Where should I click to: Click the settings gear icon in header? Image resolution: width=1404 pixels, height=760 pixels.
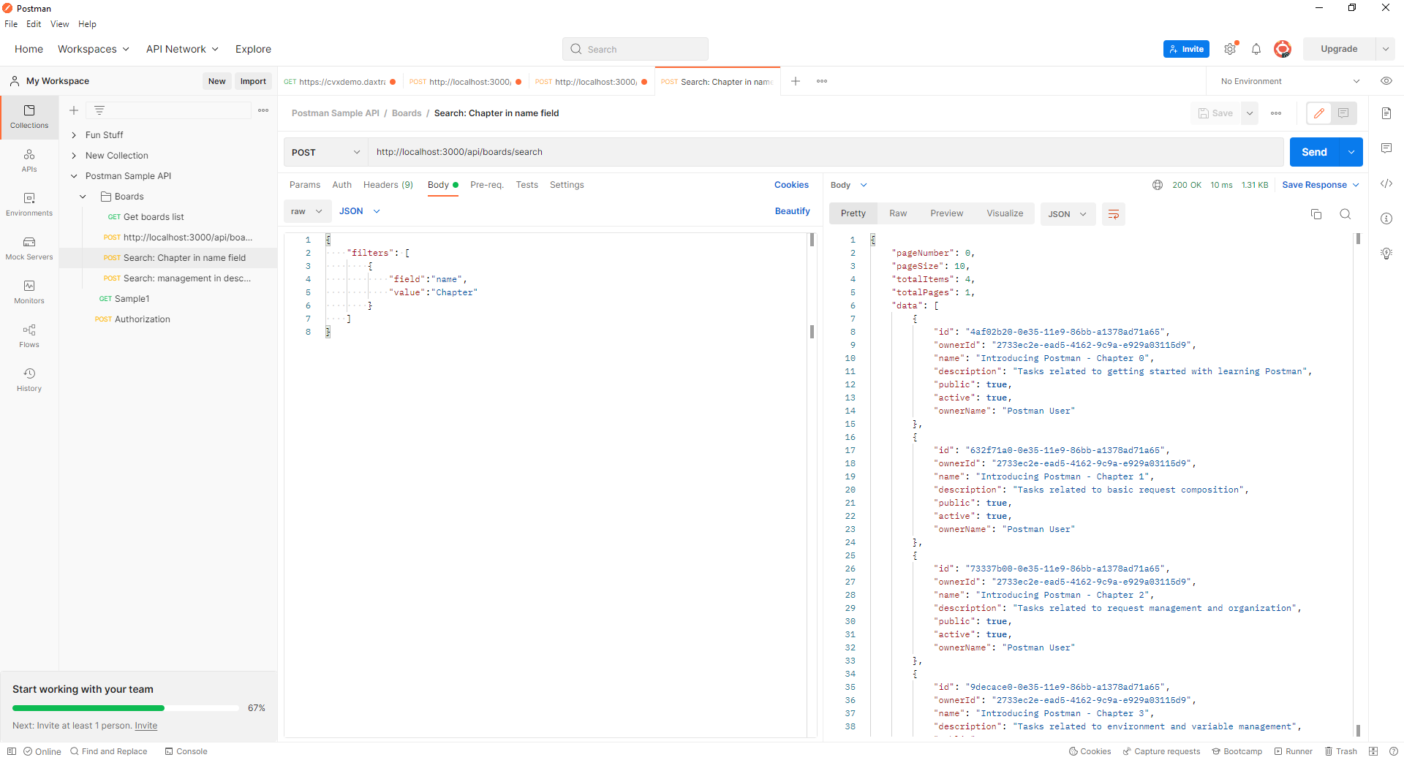(1230, 49)
